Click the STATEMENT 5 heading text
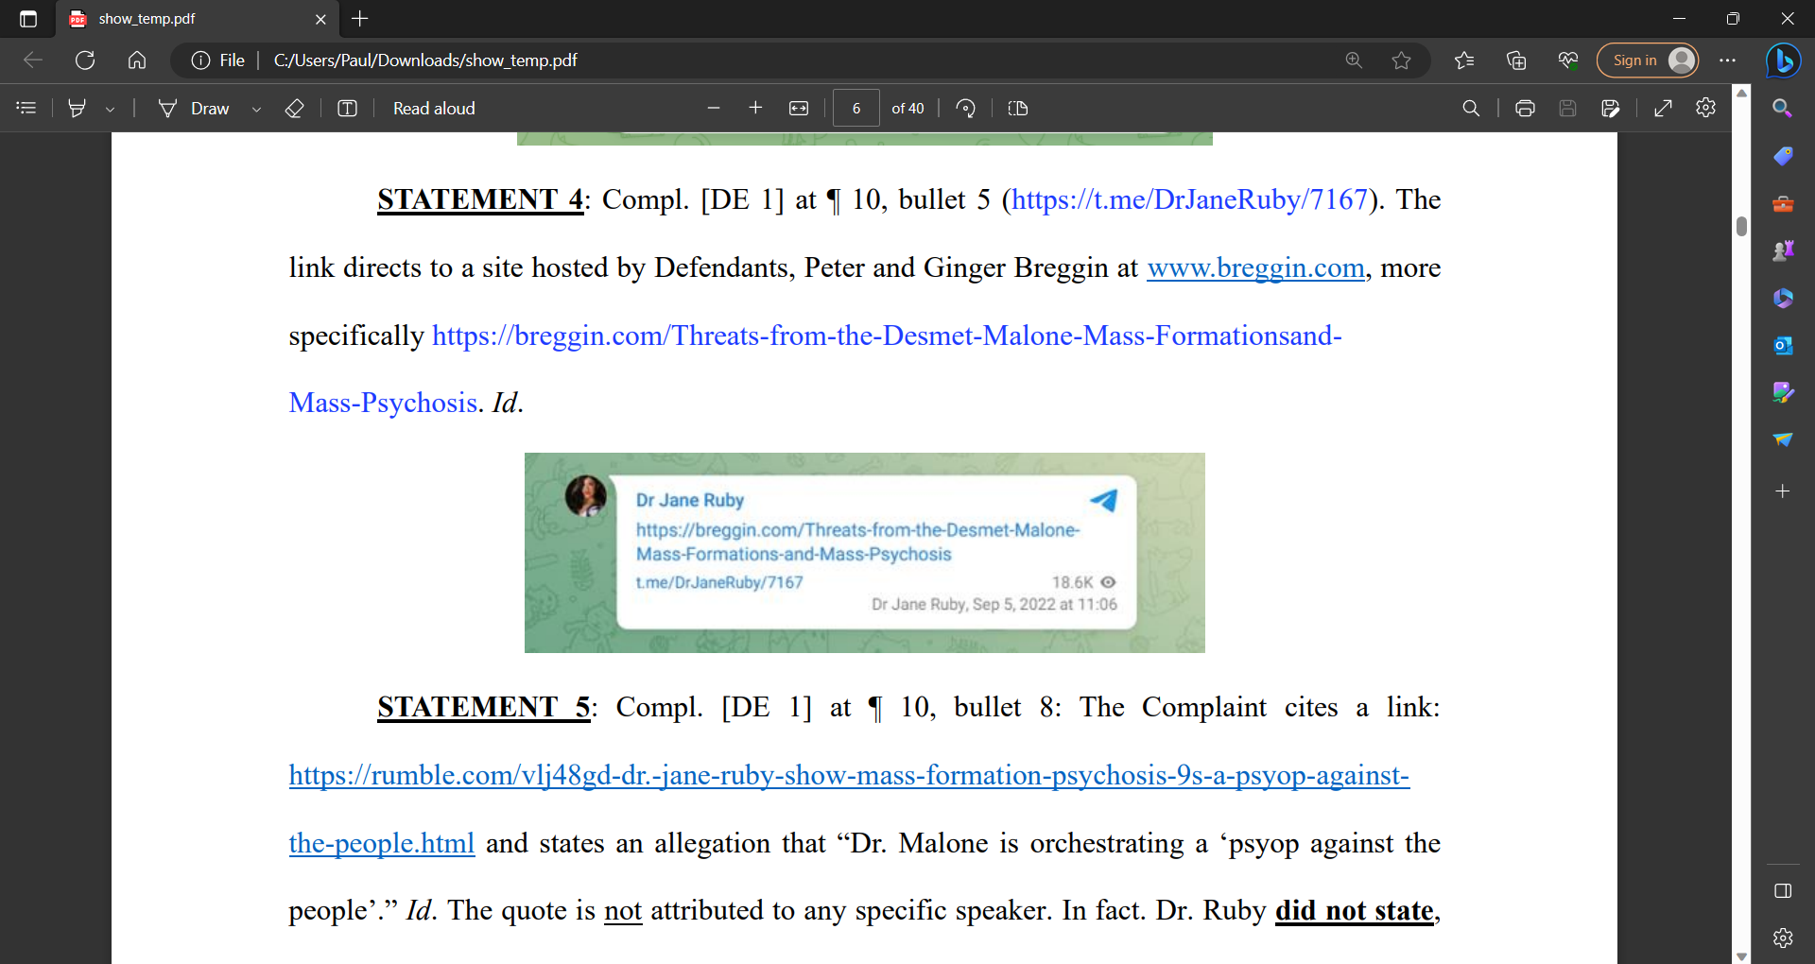The width and height of the screenshot is (1815, 964). [484, 707]
